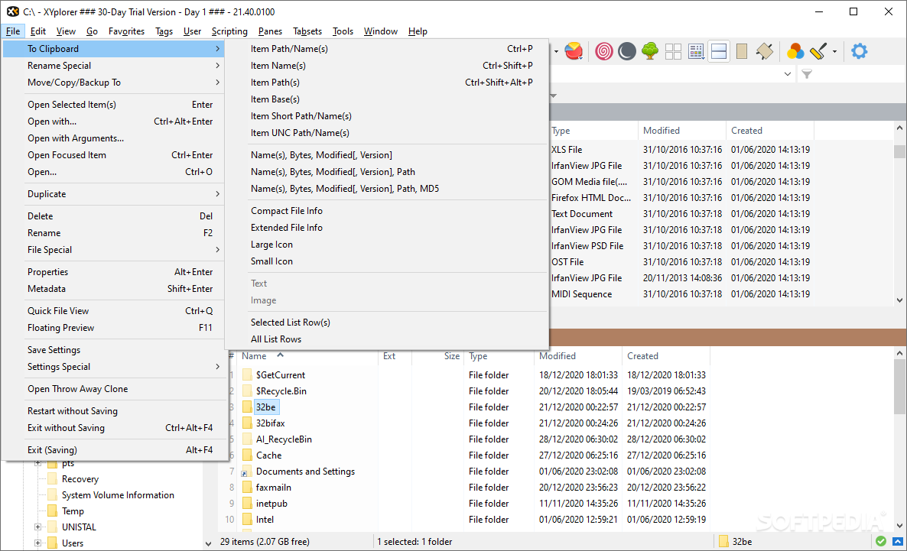Sort lower pane by Modified column
The width and height of the screenshot is (907, 551).
coord(578,356)
